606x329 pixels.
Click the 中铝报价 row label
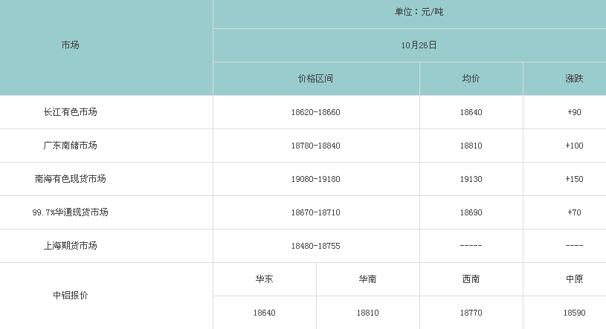(x=71, y=296)
